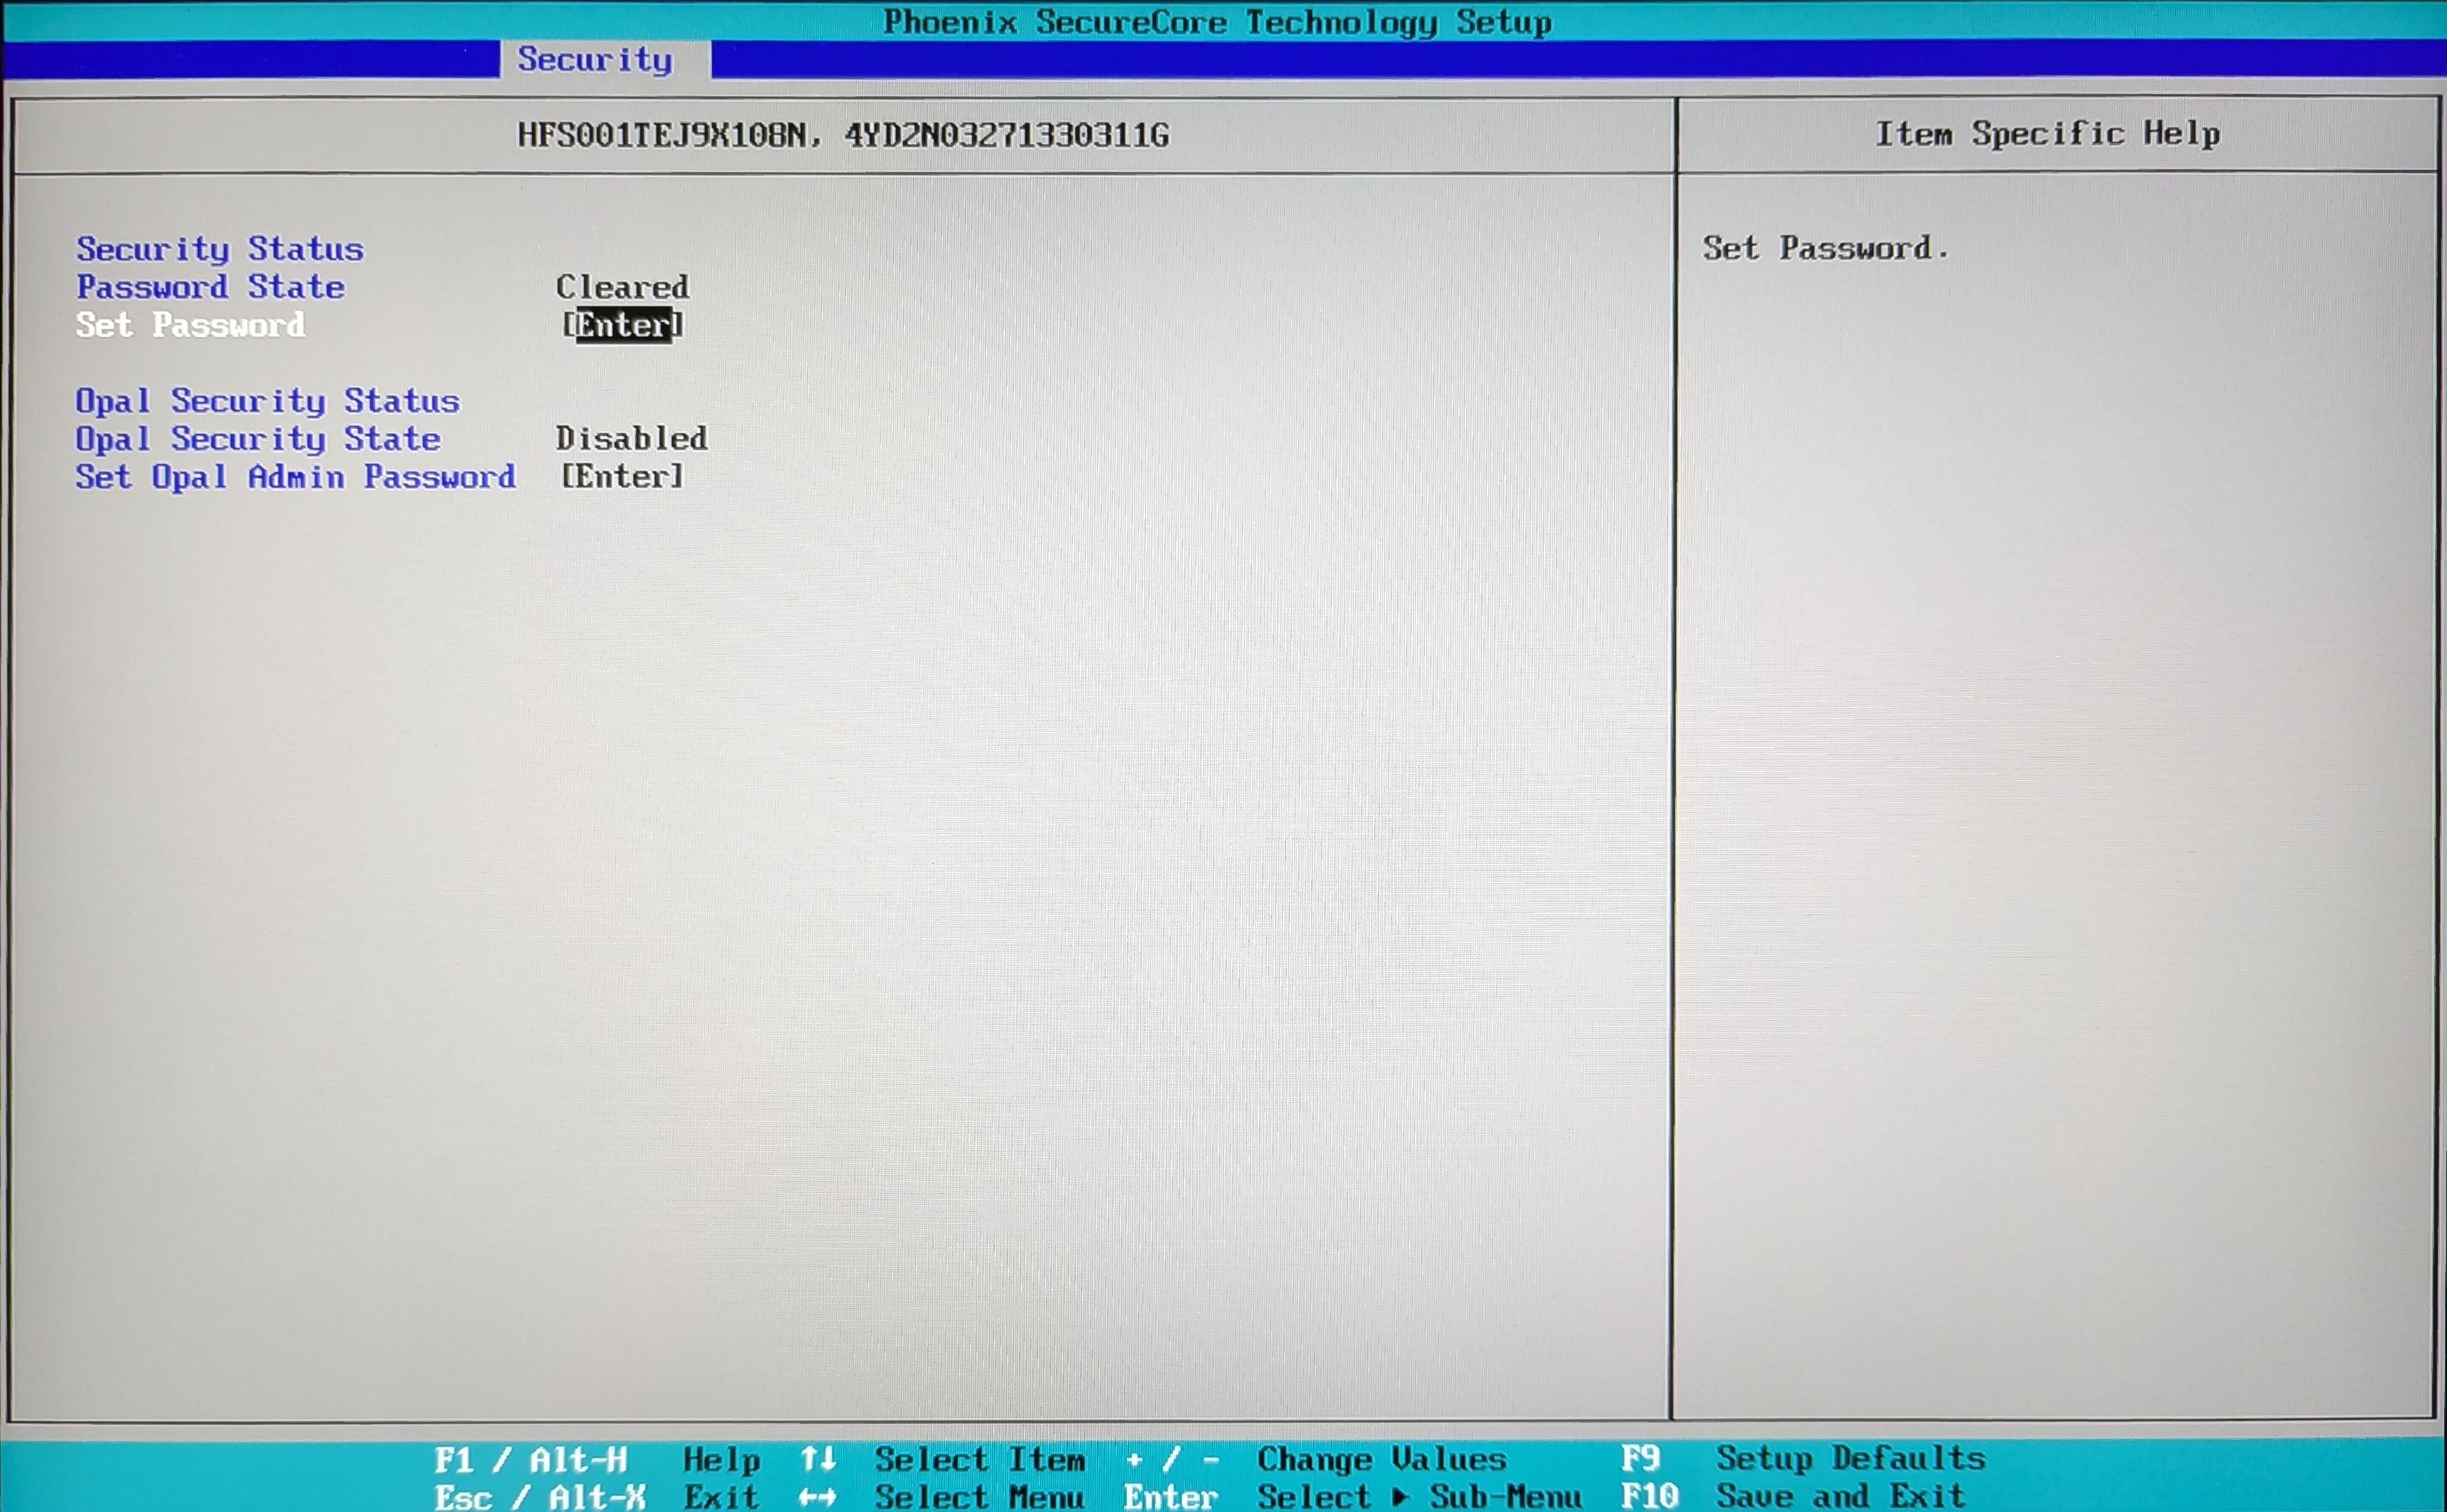Click the up/down arrows Select Item icon

click(817, 1459)
